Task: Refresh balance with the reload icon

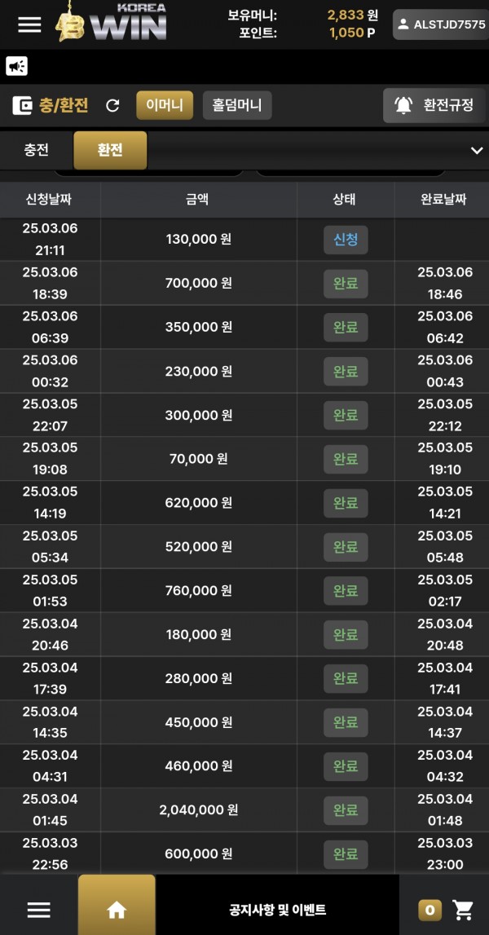Action: point(112,105)
